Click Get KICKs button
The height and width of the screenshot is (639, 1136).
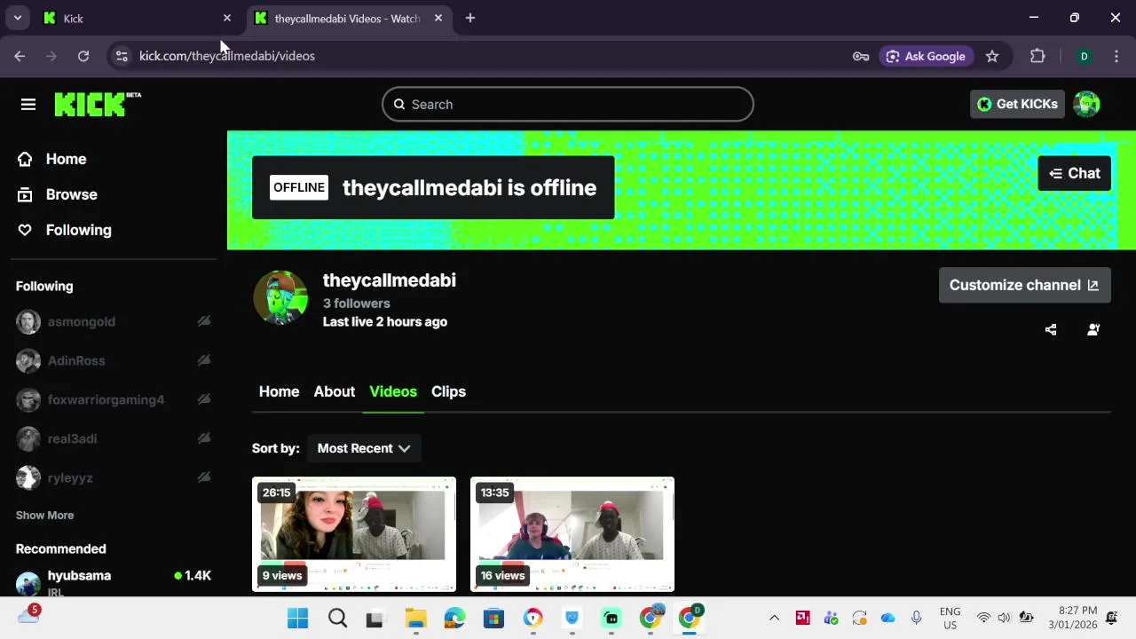pos(1017,104)
